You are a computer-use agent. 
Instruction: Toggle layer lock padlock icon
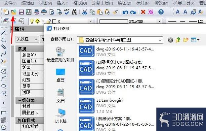pos(49,21)
